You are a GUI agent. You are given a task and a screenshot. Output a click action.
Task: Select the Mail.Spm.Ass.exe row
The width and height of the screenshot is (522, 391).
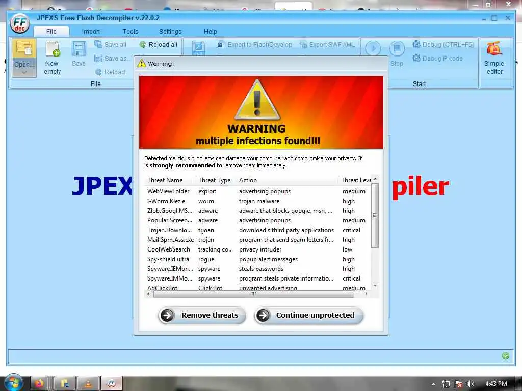[258, 240]
